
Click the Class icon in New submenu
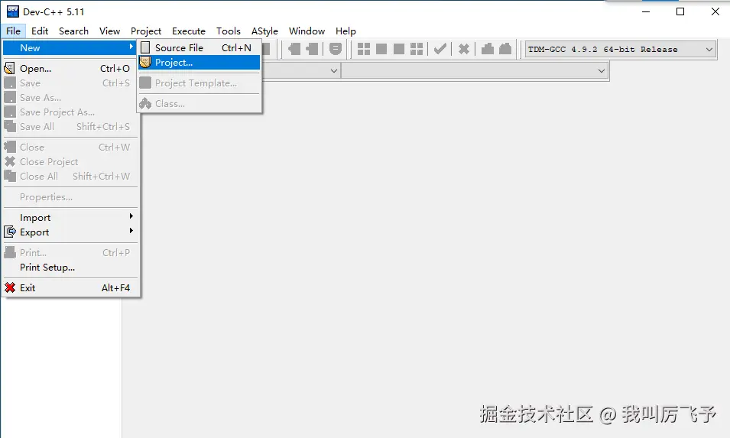[145, 103]
